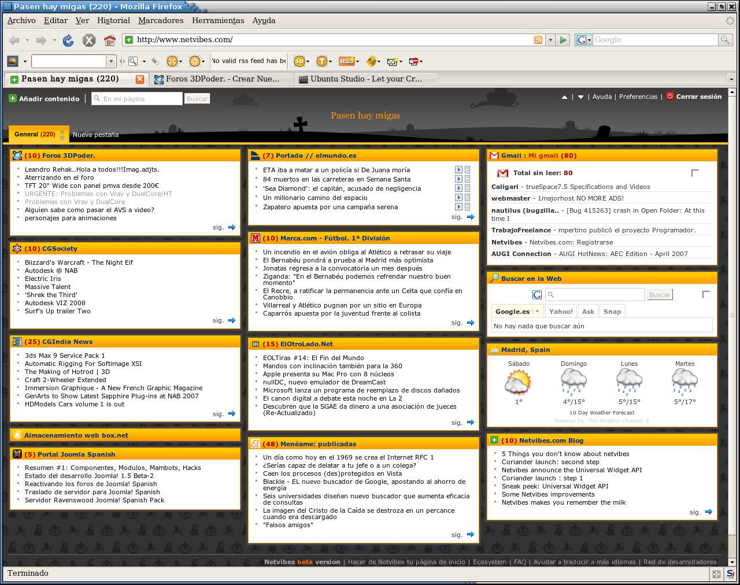Click the Google search box in toolbar

(655, 40)
